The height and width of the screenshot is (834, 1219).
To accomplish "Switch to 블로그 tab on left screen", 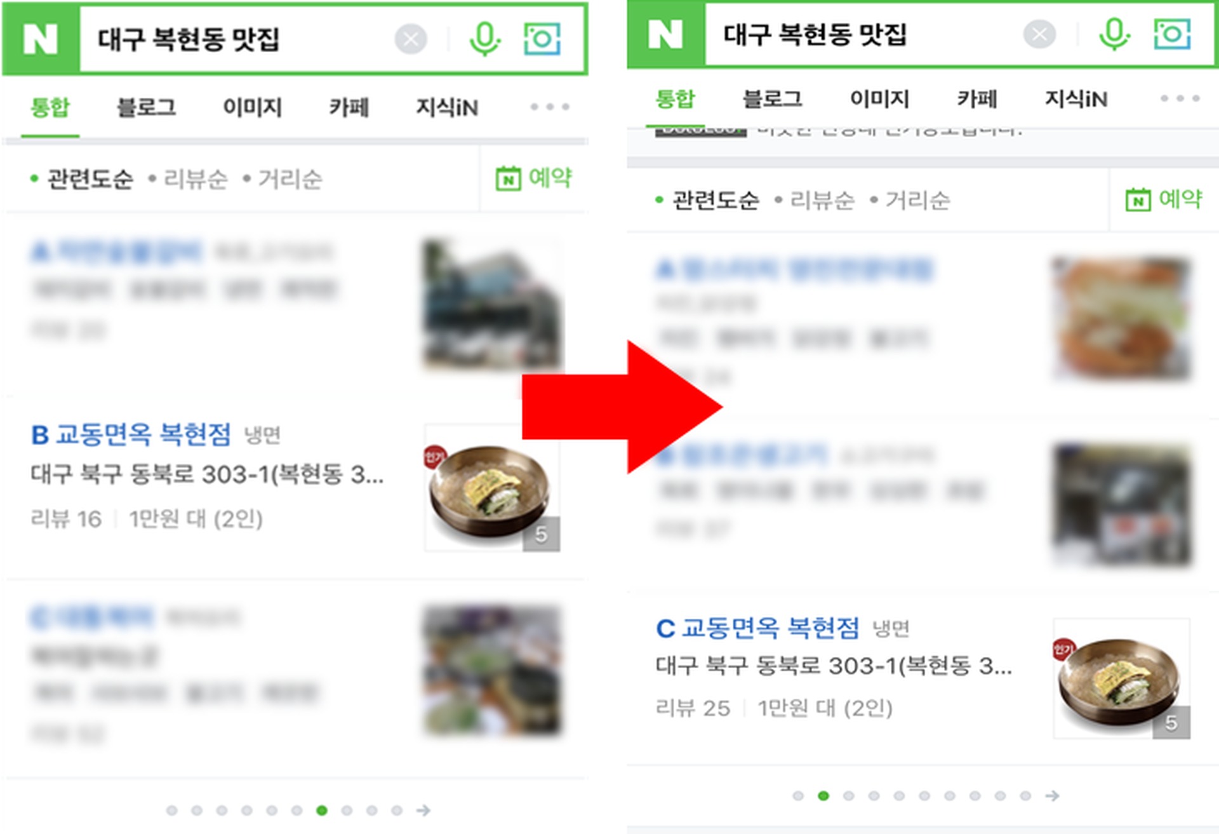I will (x=146, y=107).
